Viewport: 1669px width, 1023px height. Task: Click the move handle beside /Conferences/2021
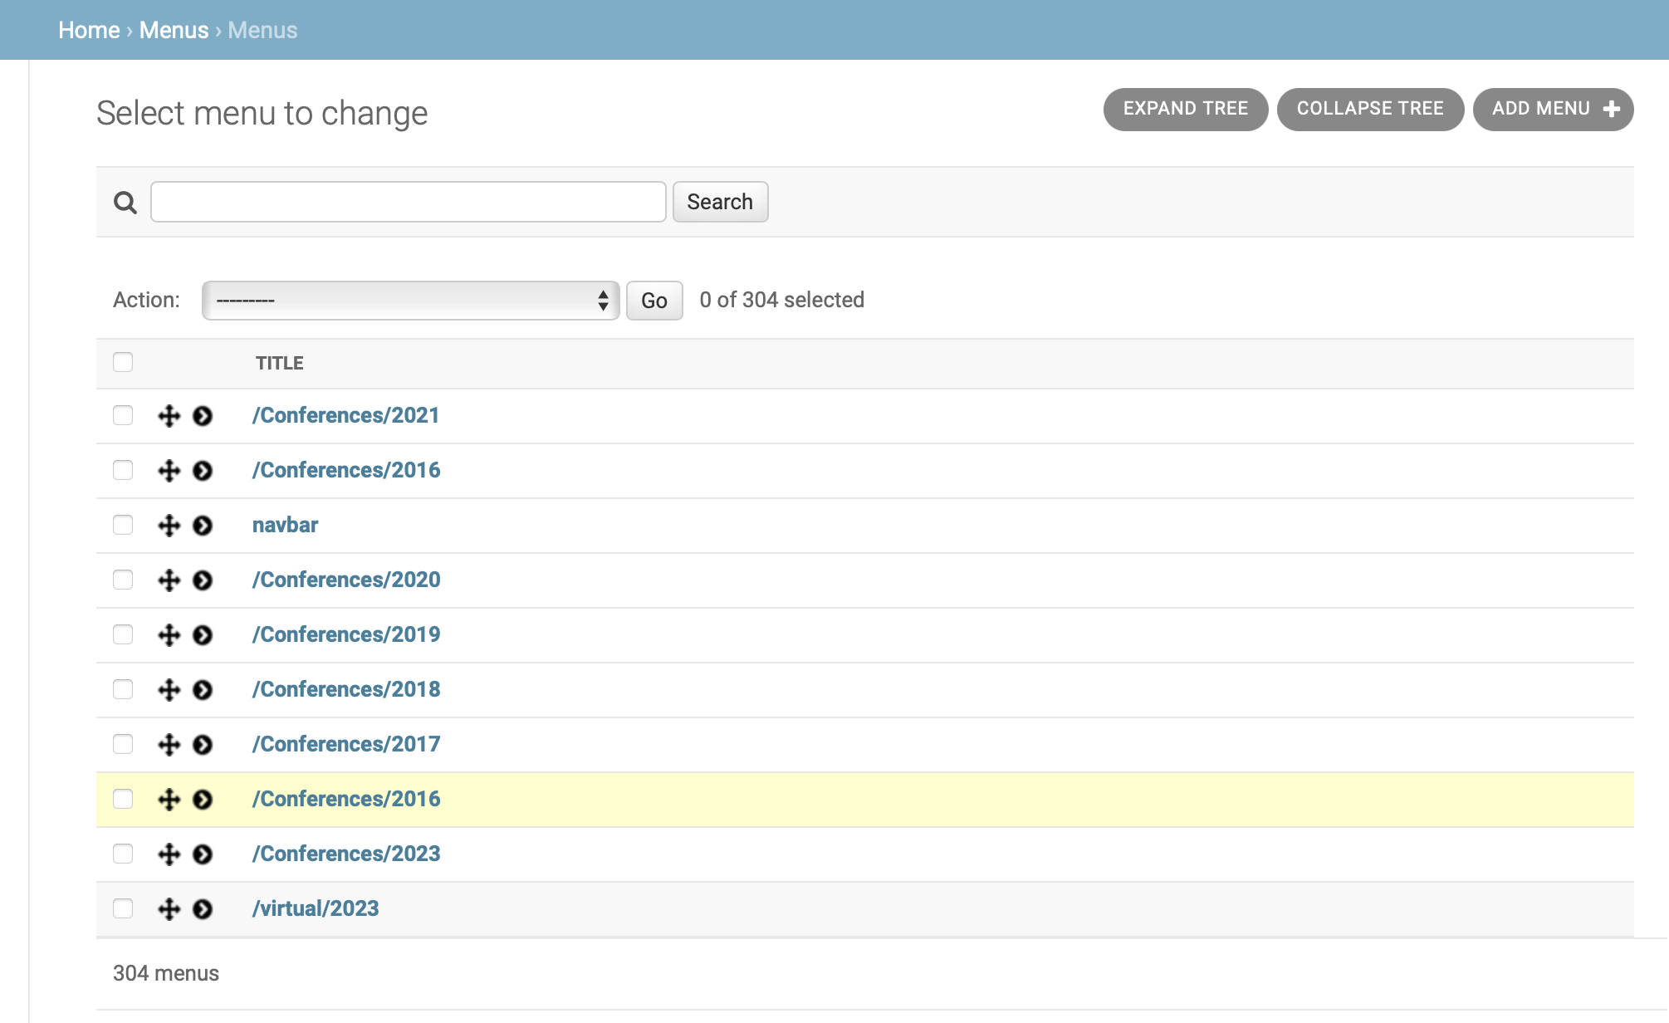169,414
